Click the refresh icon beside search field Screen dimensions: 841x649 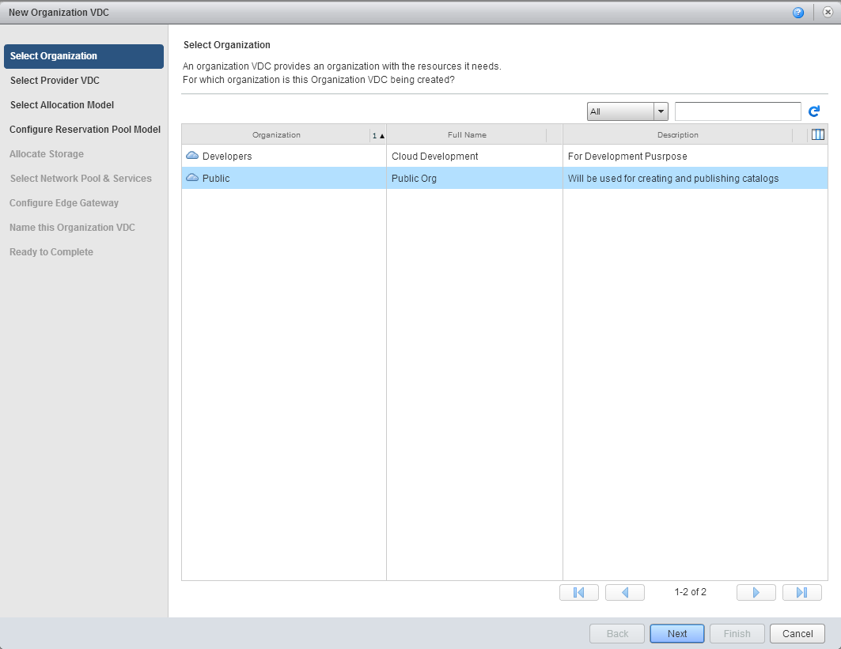tap(814, 111)
